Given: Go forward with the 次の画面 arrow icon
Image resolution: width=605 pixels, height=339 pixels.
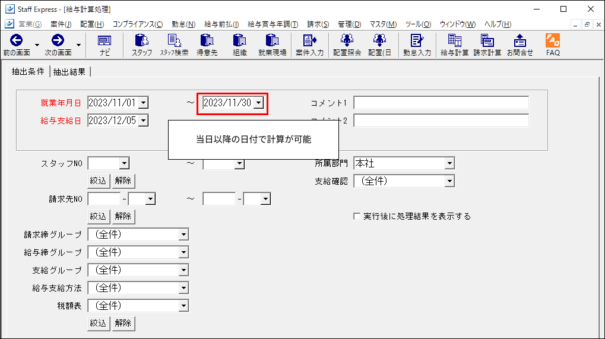Looking at the screenshot, I should click(58, 40).
